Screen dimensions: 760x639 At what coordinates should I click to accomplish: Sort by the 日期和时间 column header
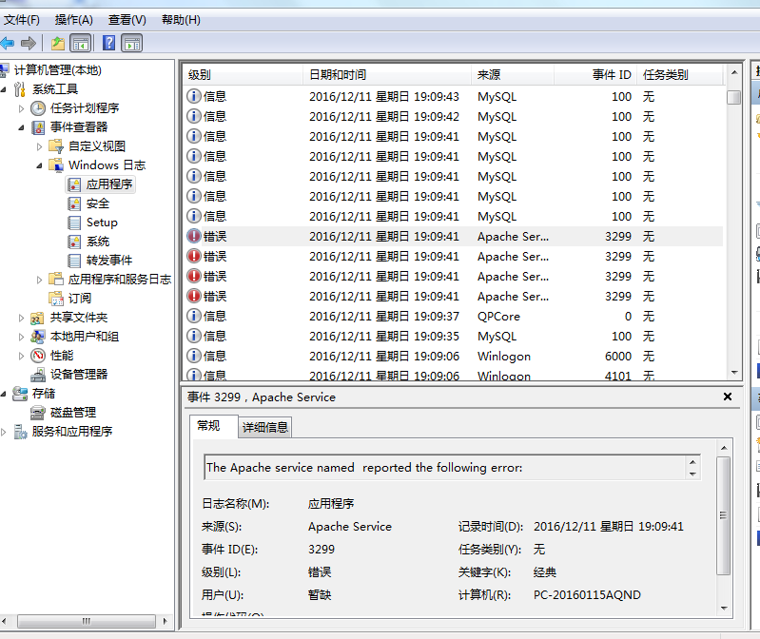(387, 75)
